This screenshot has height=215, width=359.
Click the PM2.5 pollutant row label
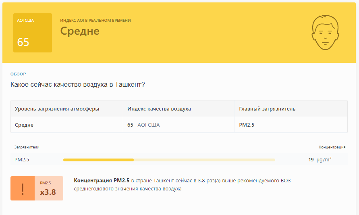(x=22, y=159)
